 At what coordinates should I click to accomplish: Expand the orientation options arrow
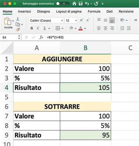pyautogui.click(x=127, y=20)
